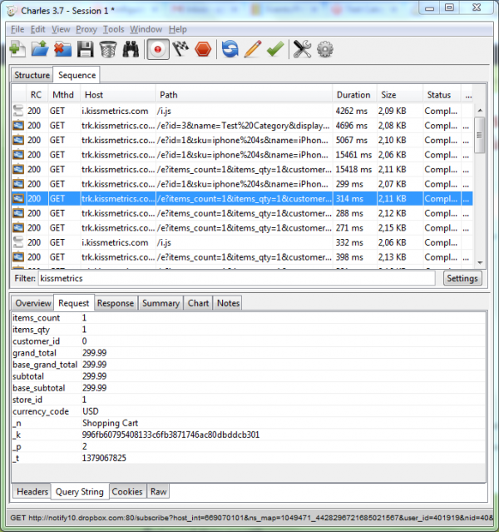Select the first i.kissmetrics.com /i.js row, 4262 ms
This screenshot has width=499, height=532.
tap(242, 111)
